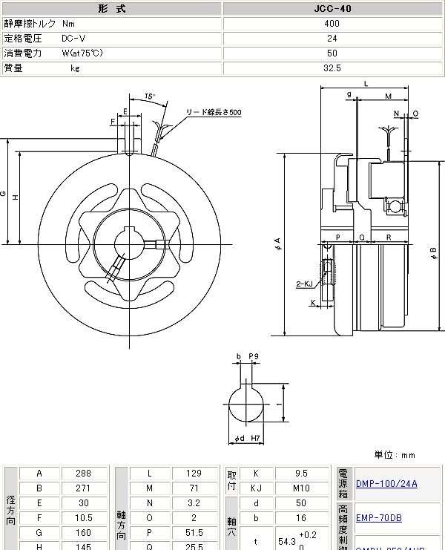The height and width of the screenshot is (550, 445).
Task: Click the JCC-40 model header cell
Action: coord(332,9)
